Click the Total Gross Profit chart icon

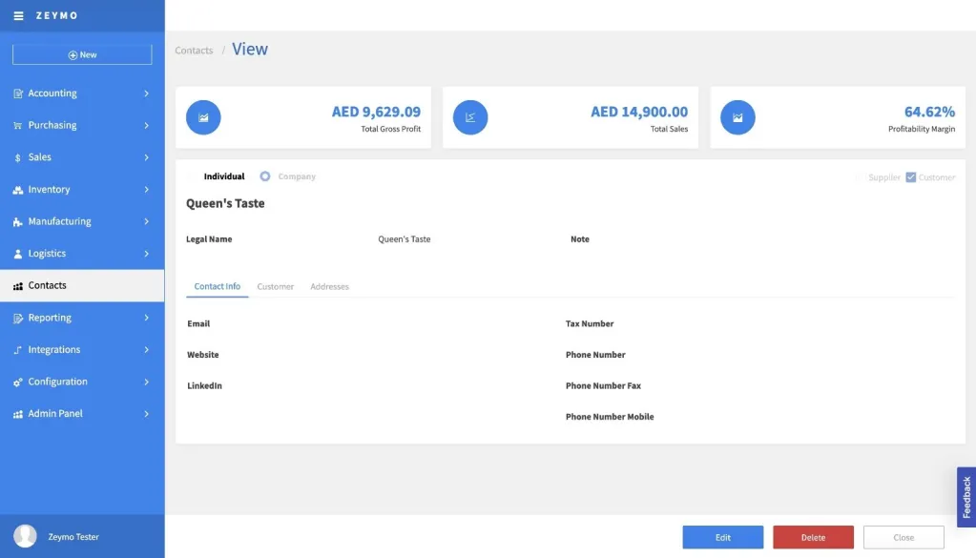[203, 117]
